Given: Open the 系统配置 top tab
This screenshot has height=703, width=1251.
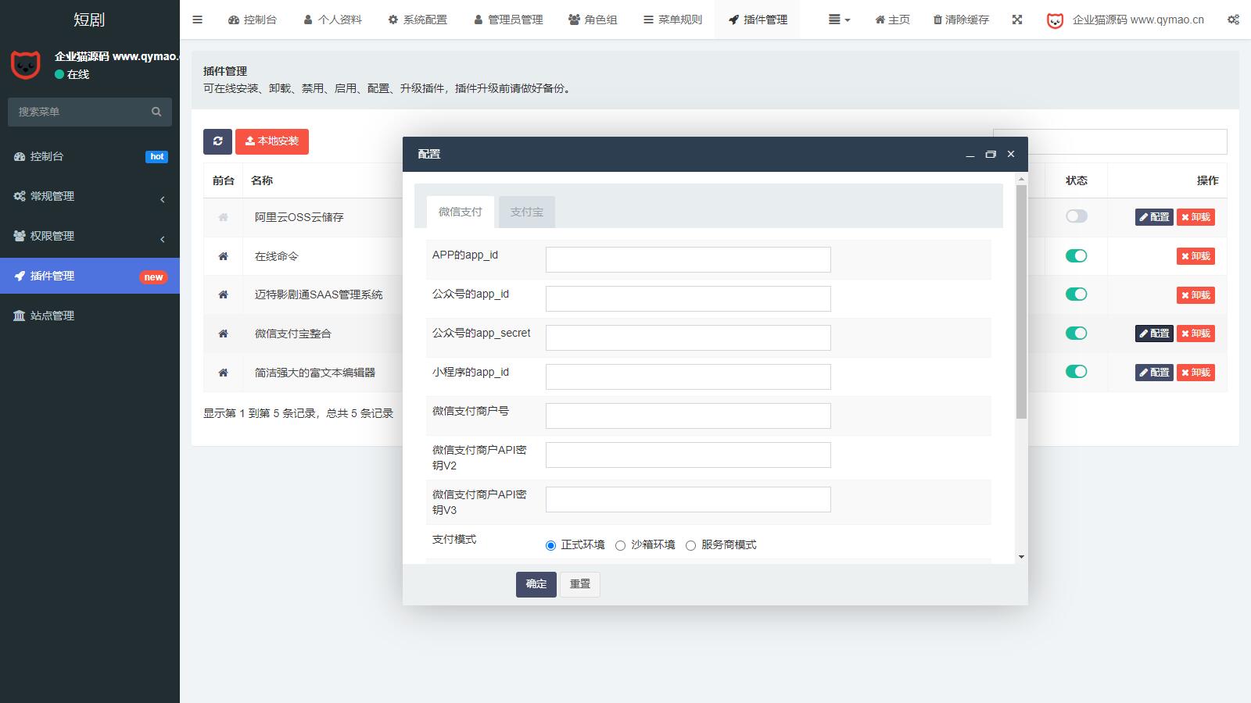Looking at the screenshot, I should tap(418, 20).
